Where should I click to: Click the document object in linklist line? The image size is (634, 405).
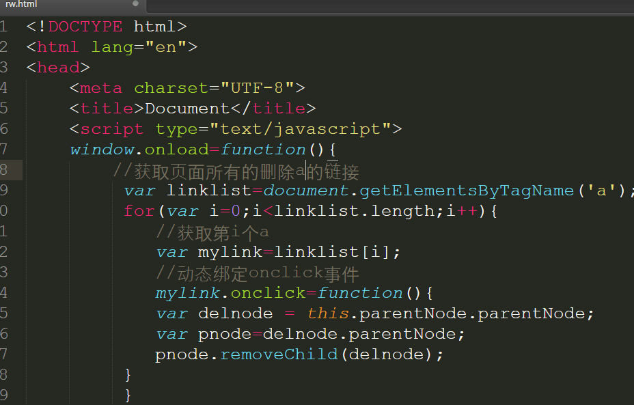point(305,191)
